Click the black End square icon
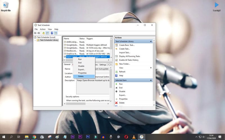225x140 pixels. (x=116, y=88)
